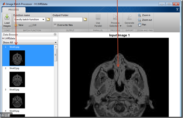Select the Zoom in tool
The width and height of the screenshot is (183, 118).
(144, 15)
